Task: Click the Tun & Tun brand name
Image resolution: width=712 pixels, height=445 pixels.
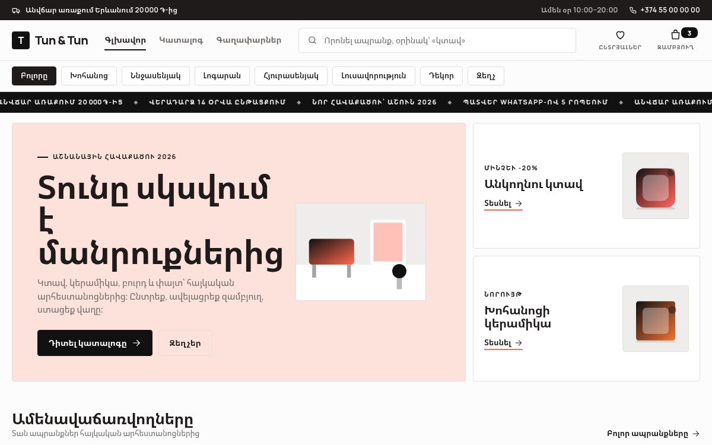Action: pyautogui.click(x=61, y=40)
